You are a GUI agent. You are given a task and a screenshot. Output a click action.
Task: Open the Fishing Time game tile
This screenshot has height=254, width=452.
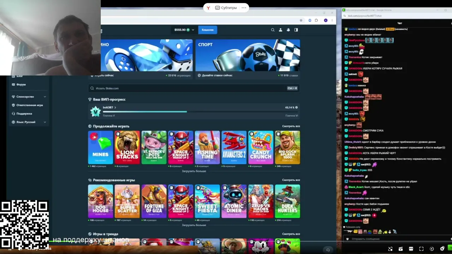pyautogui.click(x=207, y=147)
